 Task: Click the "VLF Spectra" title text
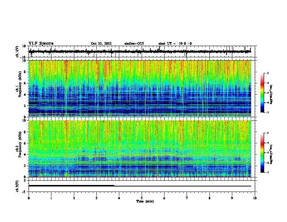point(41,43)
